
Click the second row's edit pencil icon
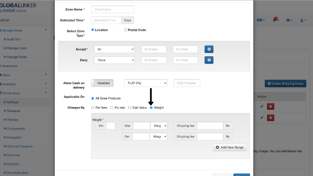[262, 118]
